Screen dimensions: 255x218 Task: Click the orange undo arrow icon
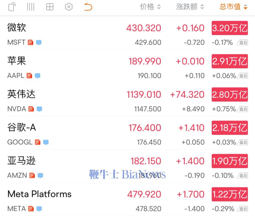(88, 7)
